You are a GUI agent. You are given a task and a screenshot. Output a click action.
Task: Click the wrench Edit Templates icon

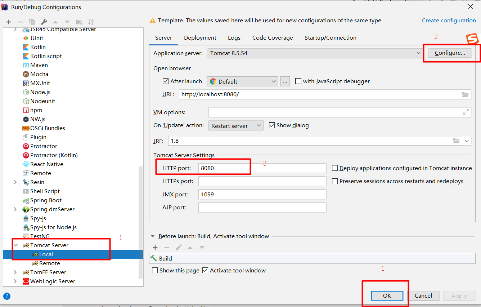44,22
